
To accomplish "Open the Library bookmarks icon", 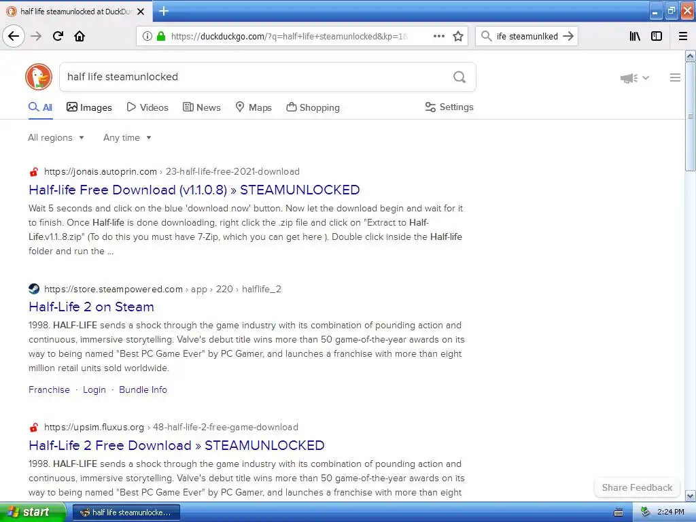I will (635, 36).
